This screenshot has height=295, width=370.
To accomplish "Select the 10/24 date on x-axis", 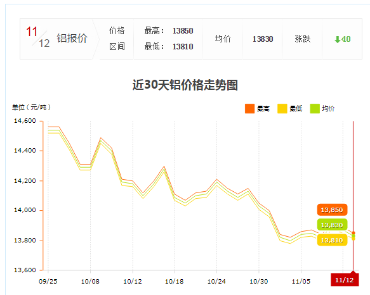I will [216, 281].
